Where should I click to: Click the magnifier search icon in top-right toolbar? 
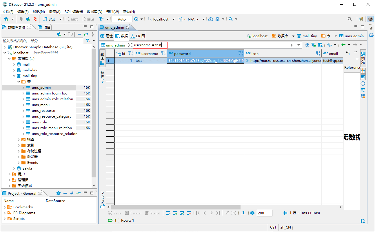coord(350,19)
